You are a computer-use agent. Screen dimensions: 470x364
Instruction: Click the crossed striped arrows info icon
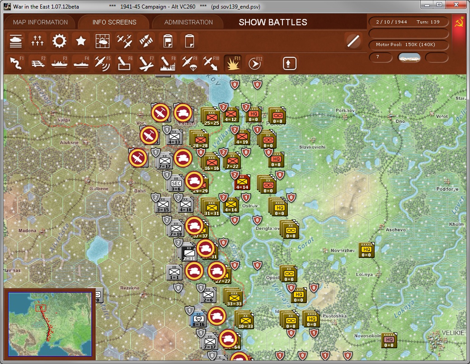tap(146, 41)
